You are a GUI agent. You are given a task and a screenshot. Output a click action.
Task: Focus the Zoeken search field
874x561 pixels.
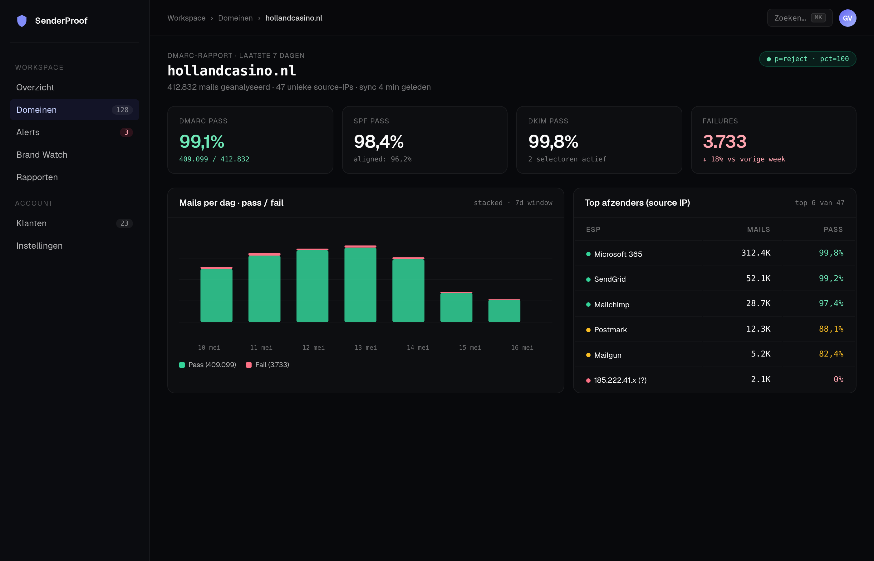point(800,18)
